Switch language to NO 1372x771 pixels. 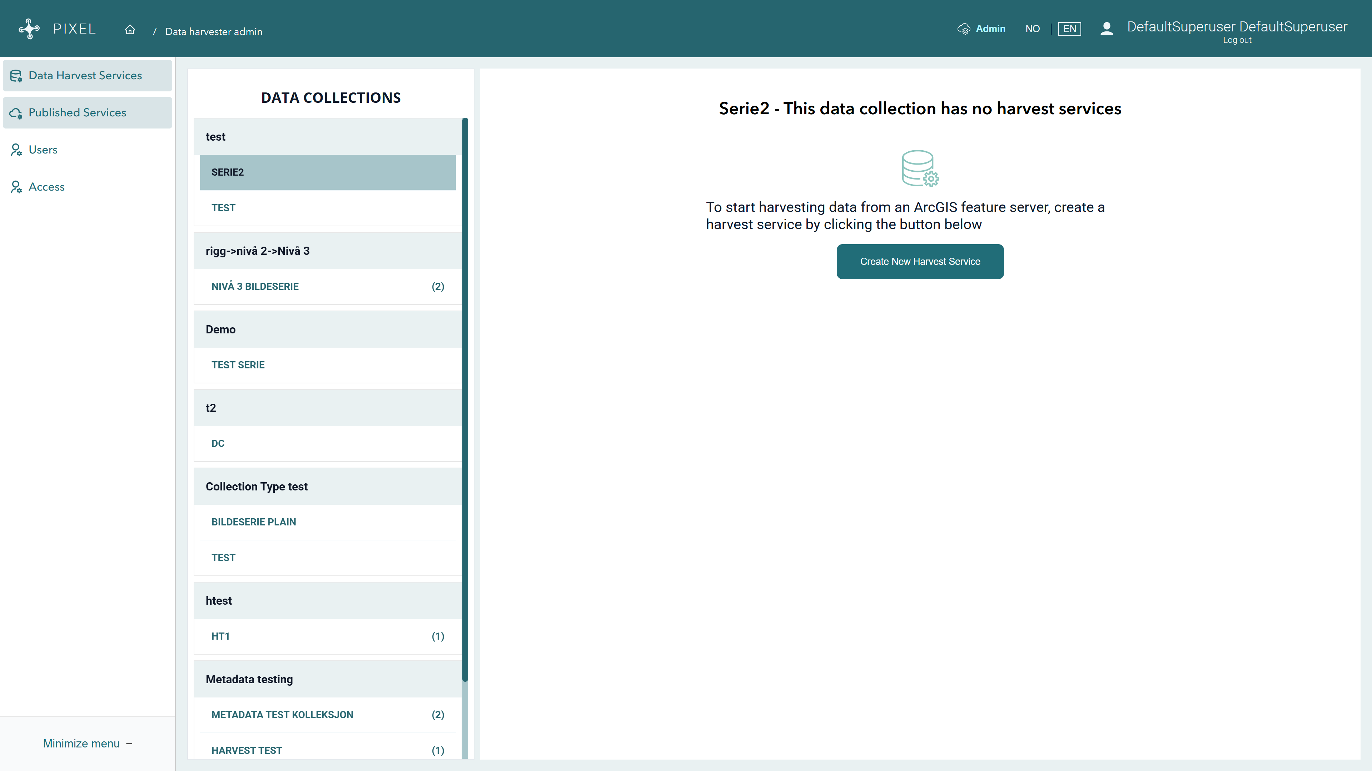tap(1032, 29)
